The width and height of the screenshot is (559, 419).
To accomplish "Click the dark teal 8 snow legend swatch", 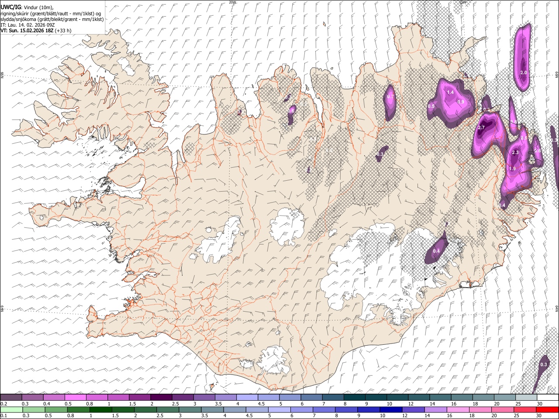I will tap(354, 397).
